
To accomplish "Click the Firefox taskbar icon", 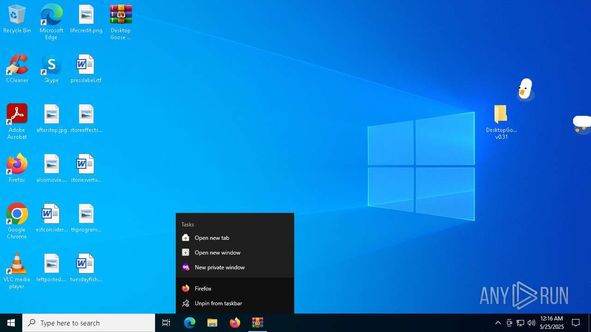I will (x=235, y=323).
